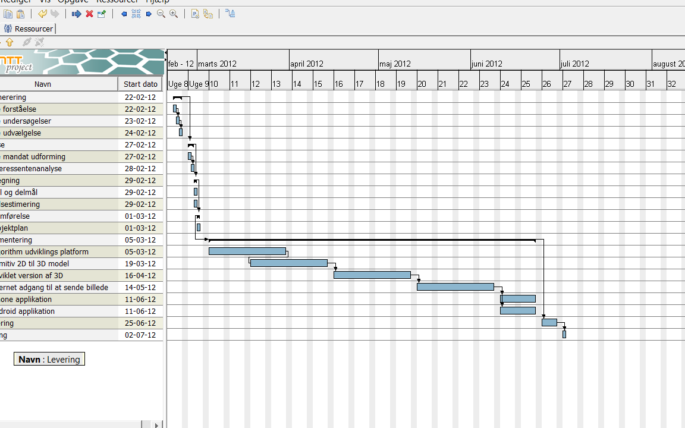The height and width of the screenshot is (428, 685).
Task: Open the Opgave menu
Action: pos(73,1)
